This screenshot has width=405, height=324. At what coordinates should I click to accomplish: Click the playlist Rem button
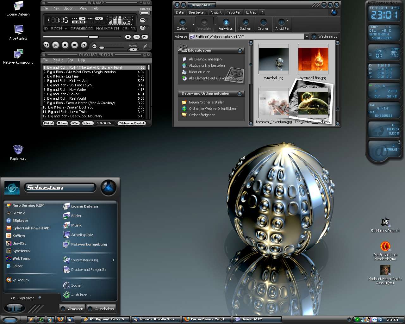point(62,123)
